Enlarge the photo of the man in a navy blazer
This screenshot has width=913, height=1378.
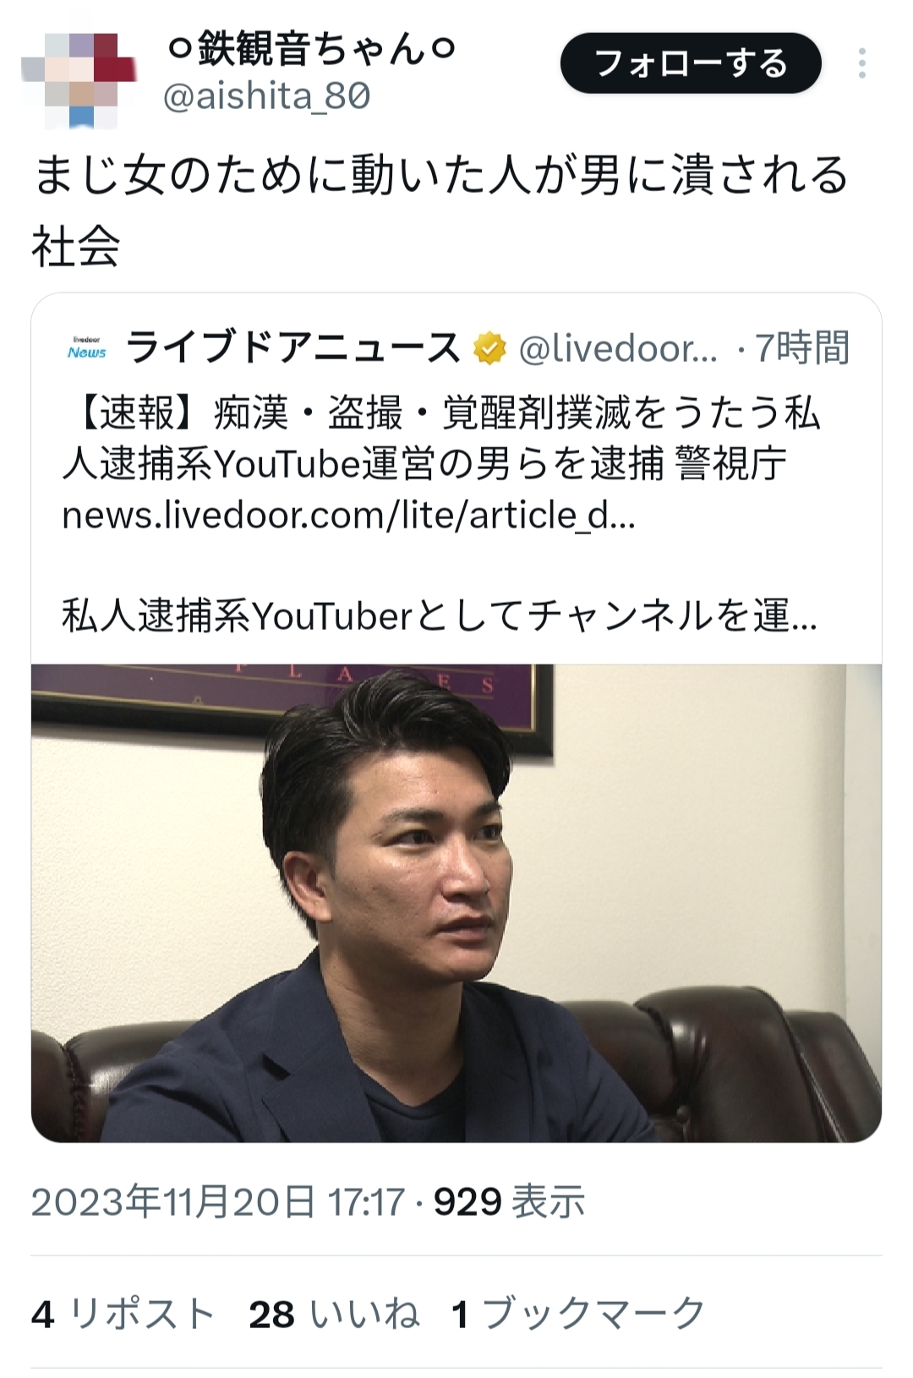coord(456,903)
